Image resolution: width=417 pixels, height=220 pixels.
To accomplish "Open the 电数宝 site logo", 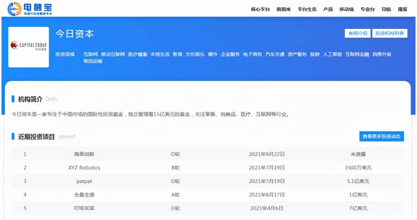I will pyautogui.click(x=30, y=9).
